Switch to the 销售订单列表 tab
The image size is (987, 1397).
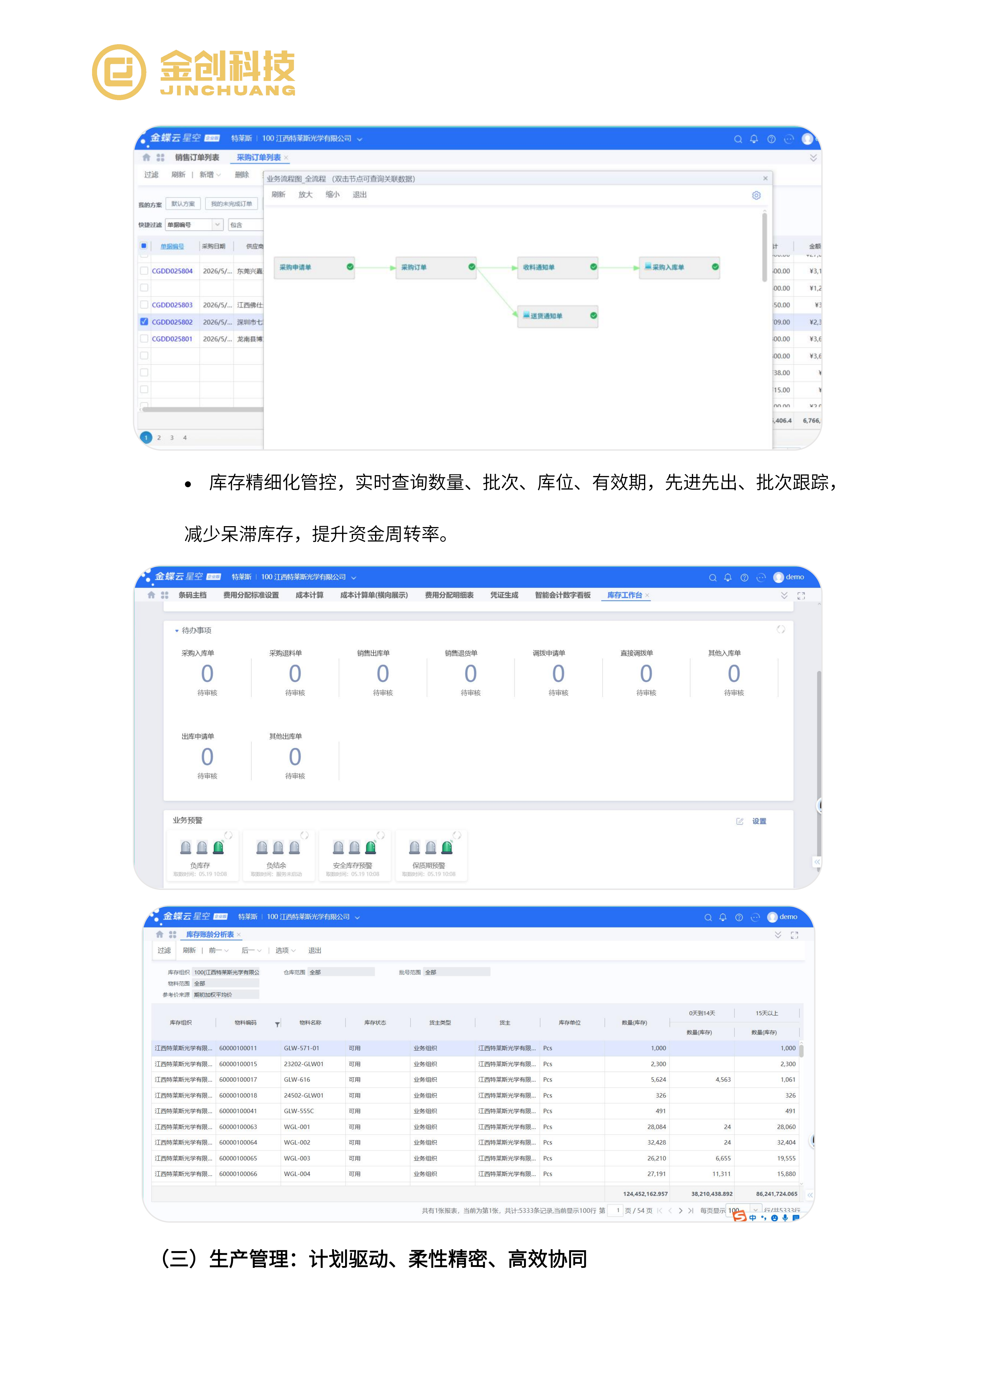(x=197, y=157)
